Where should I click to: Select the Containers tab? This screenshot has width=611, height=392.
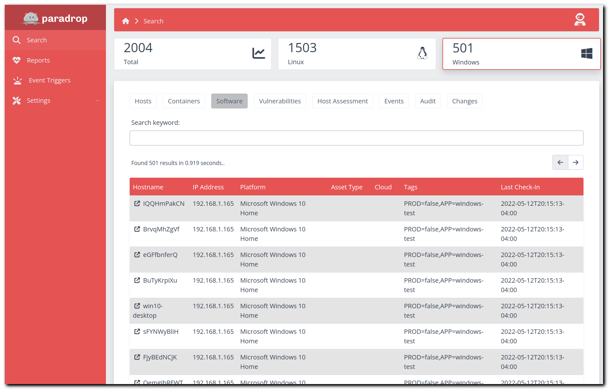tap(184, 101)
